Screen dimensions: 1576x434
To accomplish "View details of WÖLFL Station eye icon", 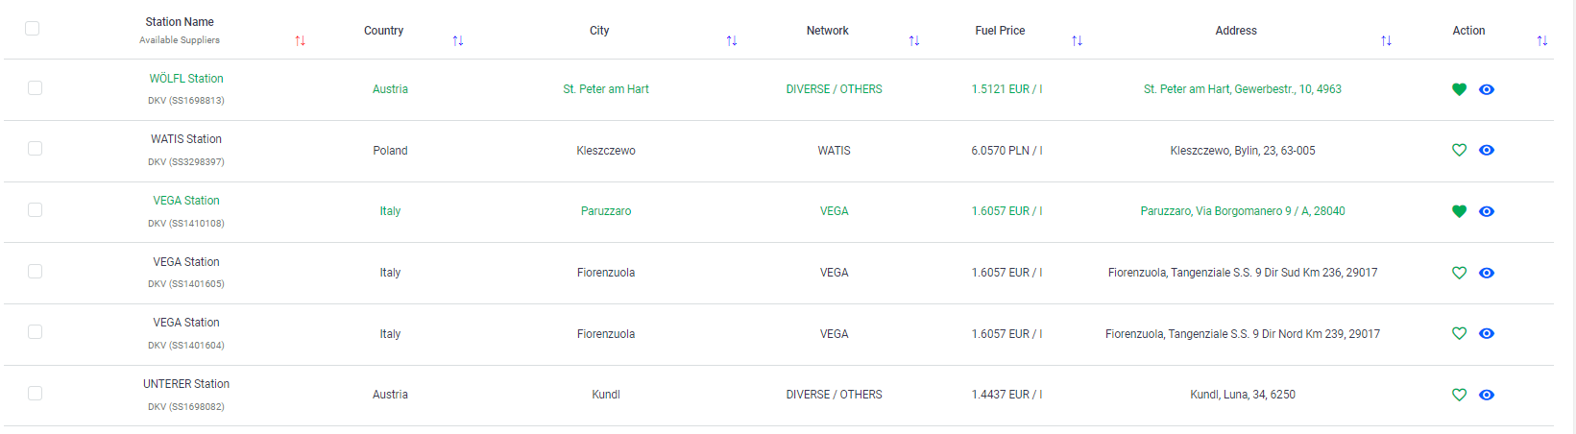I will tap(1487, 89).
